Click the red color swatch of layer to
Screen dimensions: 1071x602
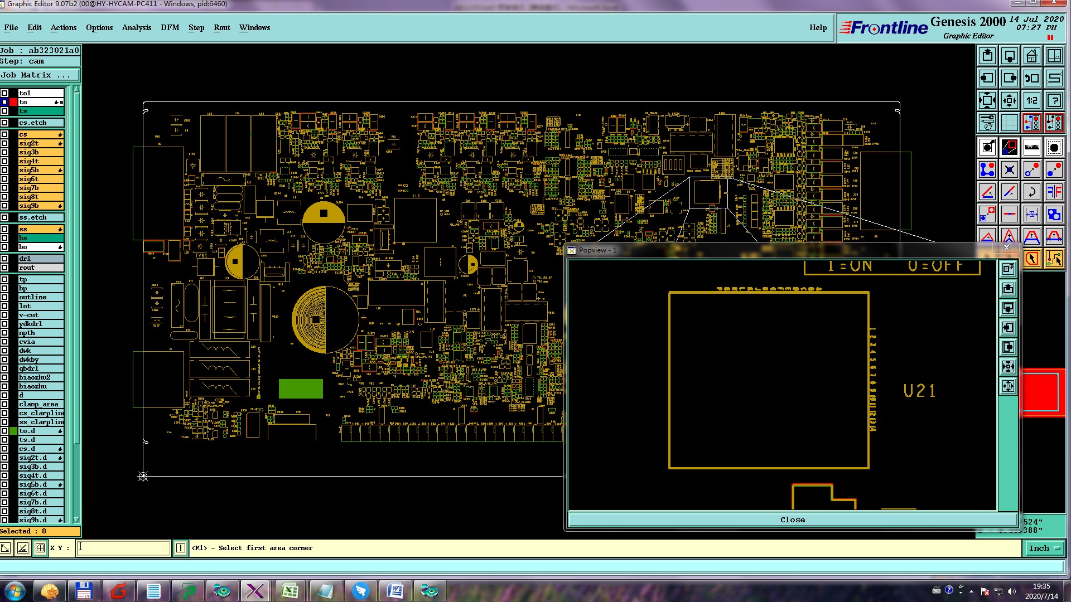(x=13, y=102)
